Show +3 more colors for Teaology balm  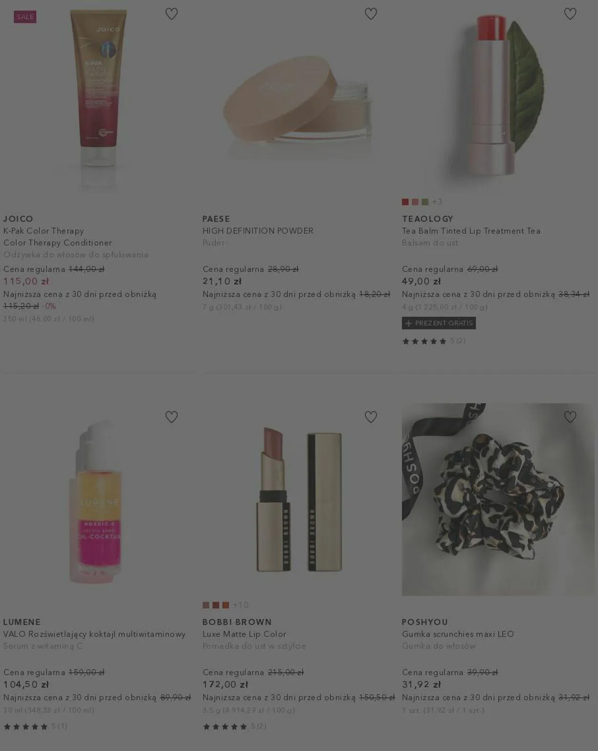point(437,202)
